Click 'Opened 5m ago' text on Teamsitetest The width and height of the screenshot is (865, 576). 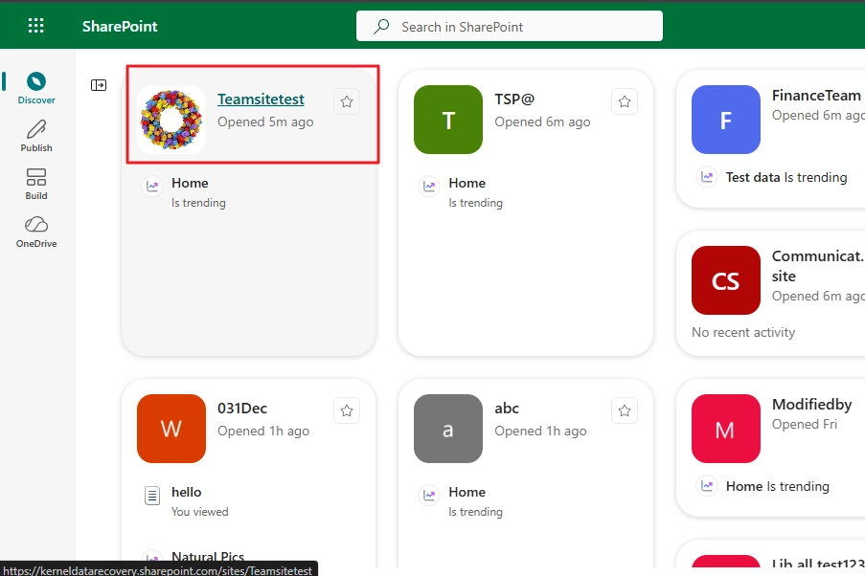265,122
